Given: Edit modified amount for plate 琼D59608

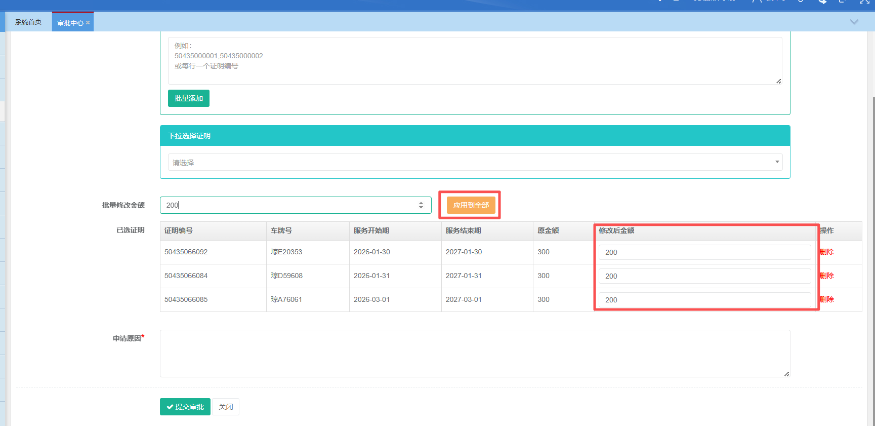Looking at the screenshot, I should [x=704, y=276].
